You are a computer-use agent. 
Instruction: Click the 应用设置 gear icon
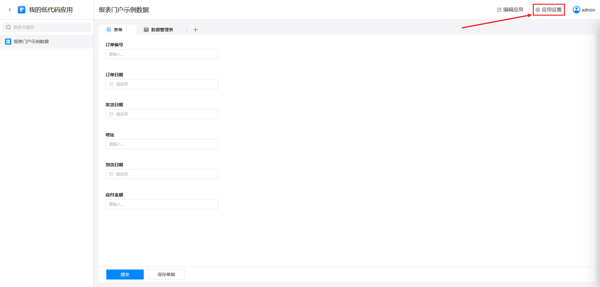point(538,10)
